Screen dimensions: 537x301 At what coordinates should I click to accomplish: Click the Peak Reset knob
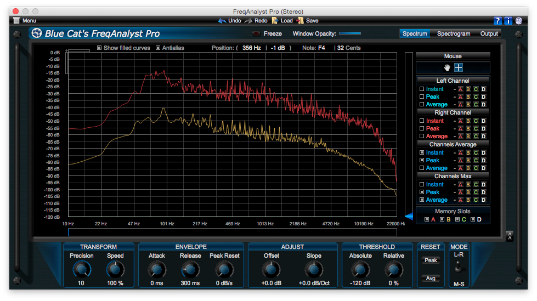[224, 270]
